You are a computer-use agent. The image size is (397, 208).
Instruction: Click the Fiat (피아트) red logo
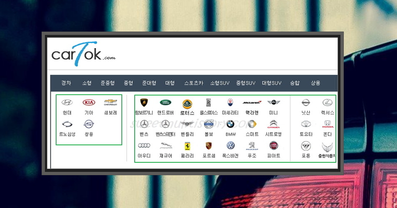click(274, 146)
